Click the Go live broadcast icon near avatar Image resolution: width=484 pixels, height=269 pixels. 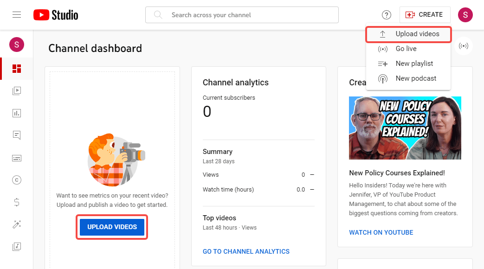point(463,46)
